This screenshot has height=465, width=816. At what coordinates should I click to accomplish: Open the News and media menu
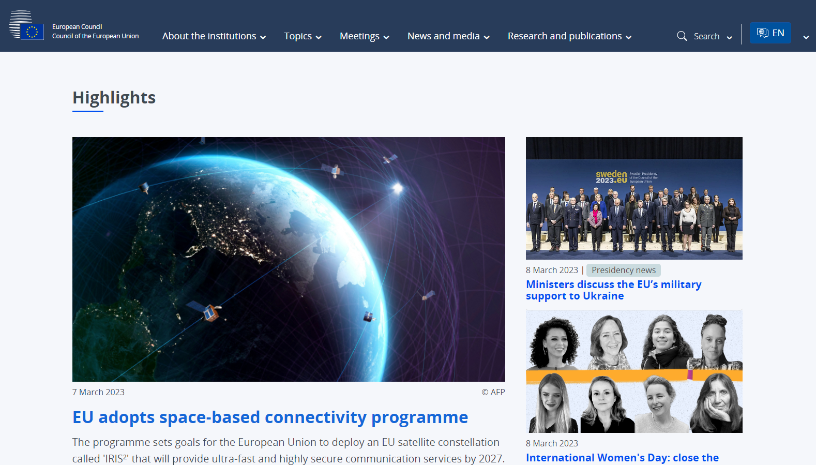(444, 36)
